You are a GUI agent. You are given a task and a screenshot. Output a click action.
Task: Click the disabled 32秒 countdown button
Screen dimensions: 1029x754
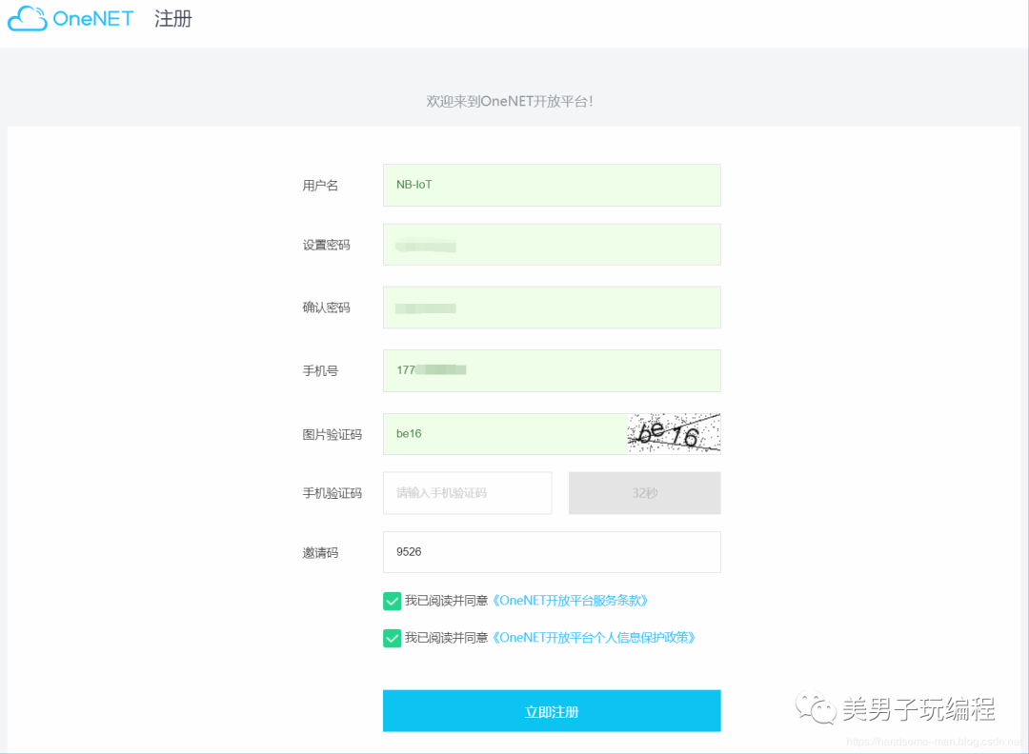tap(644, 492)
